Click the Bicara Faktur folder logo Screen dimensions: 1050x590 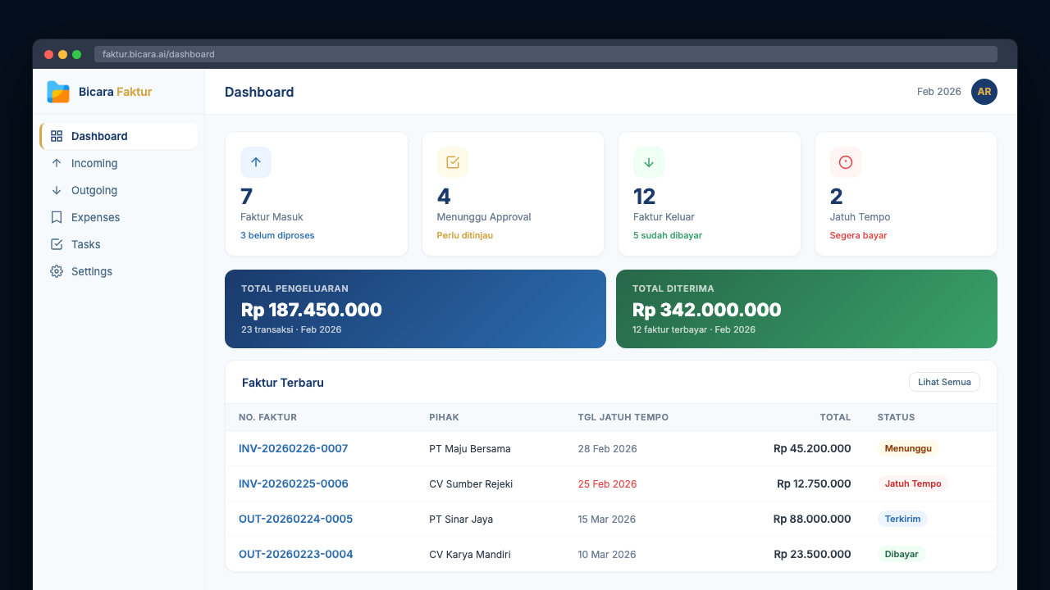click(57, 92)
